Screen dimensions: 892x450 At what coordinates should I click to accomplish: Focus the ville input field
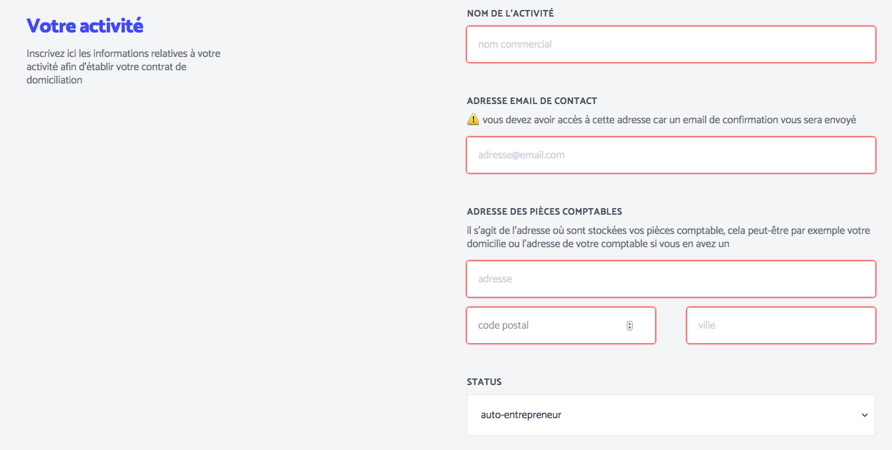[781, 325]
